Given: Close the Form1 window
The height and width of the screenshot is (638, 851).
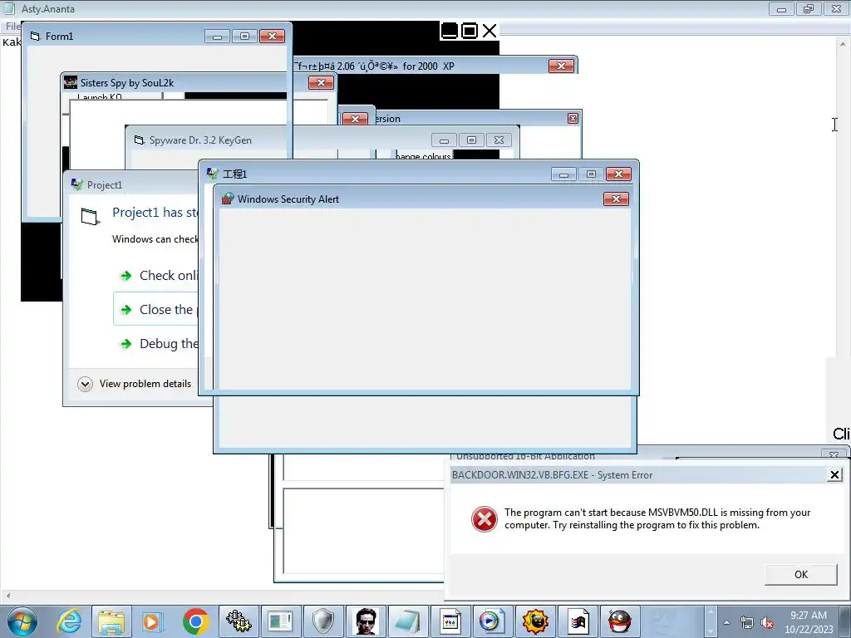Looking at the screenshot, I should point(272,37).
